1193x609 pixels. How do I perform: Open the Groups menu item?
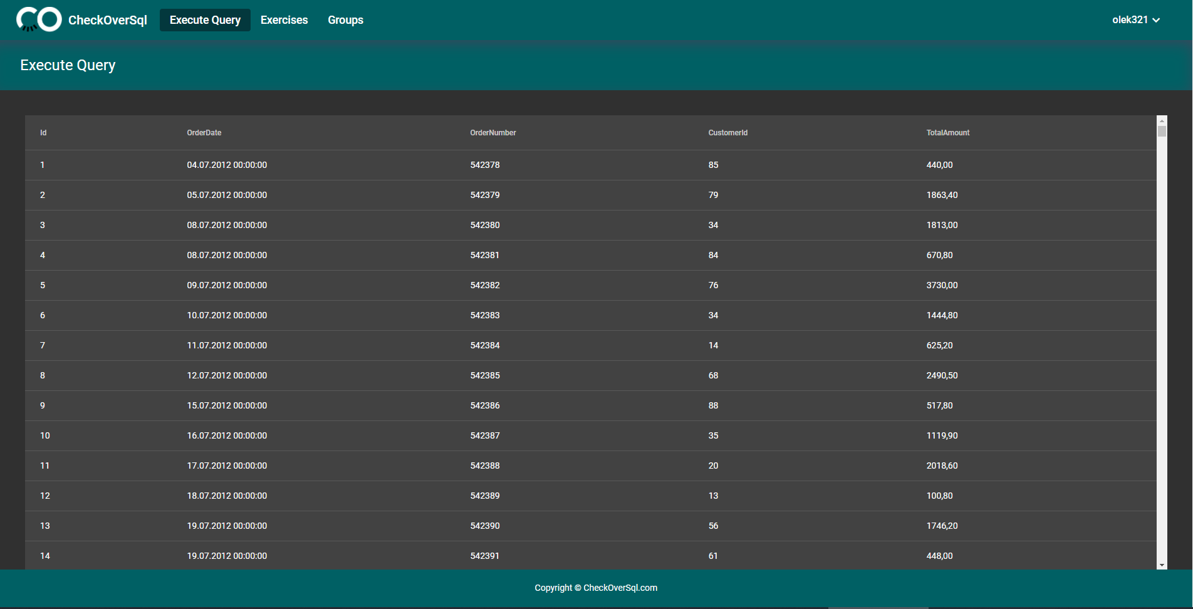point(345,20)
